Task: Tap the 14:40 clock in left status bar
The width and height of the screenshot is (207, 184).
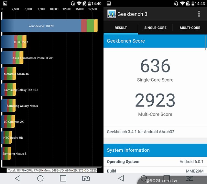Action: (96, 4)
